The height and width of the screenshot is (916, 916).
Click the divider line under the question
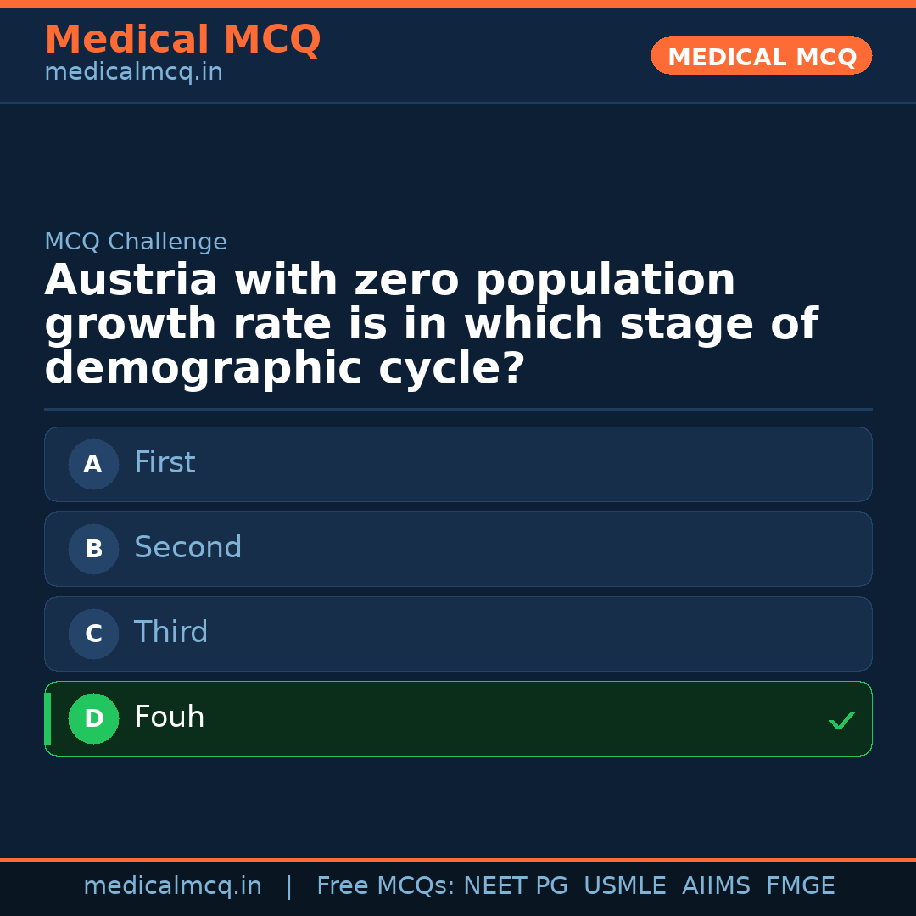(x=458, y=410)
